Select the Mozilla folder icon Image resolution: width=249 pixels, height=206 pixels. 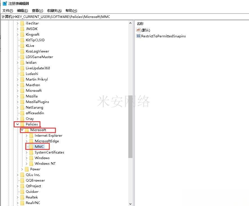(x=22, y=96)
